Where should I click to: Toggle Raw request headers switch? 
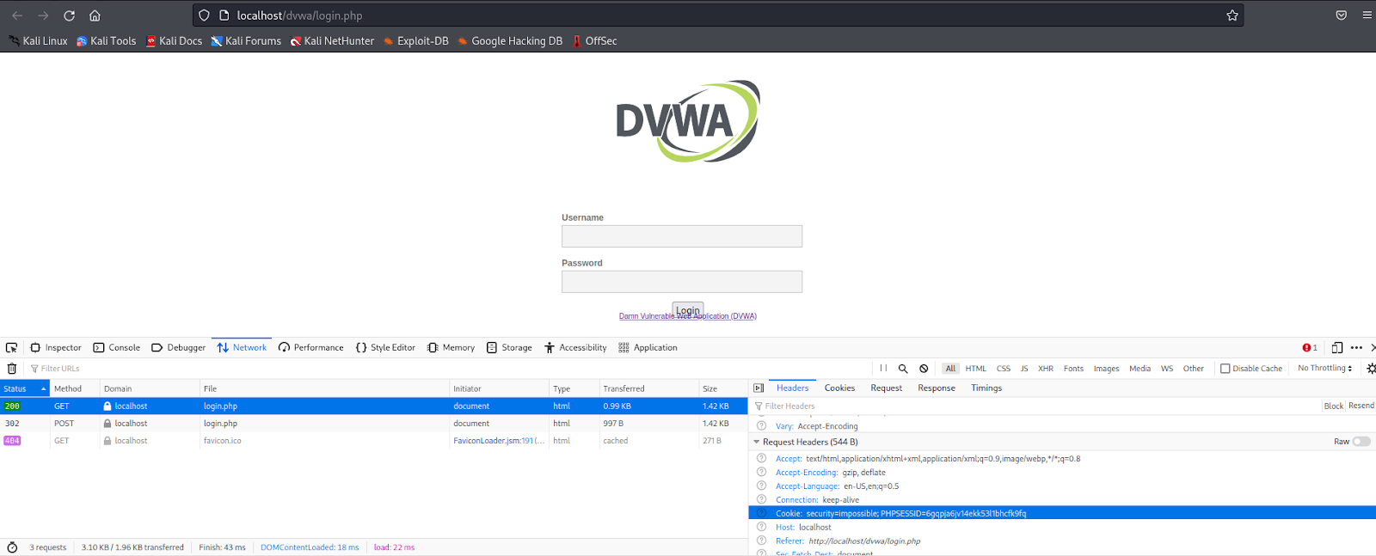(1361, 442)
